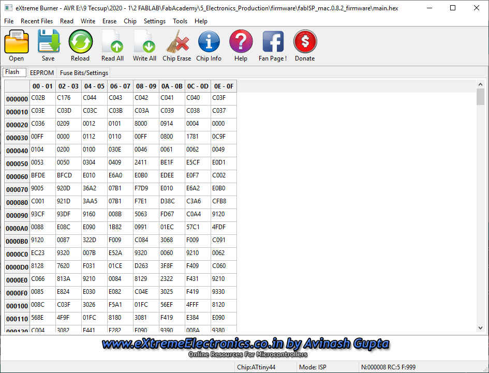Click cell BE1F in row 000050
Screen dimensions: 489x373
pyautogui.click(x=172, y=163)
